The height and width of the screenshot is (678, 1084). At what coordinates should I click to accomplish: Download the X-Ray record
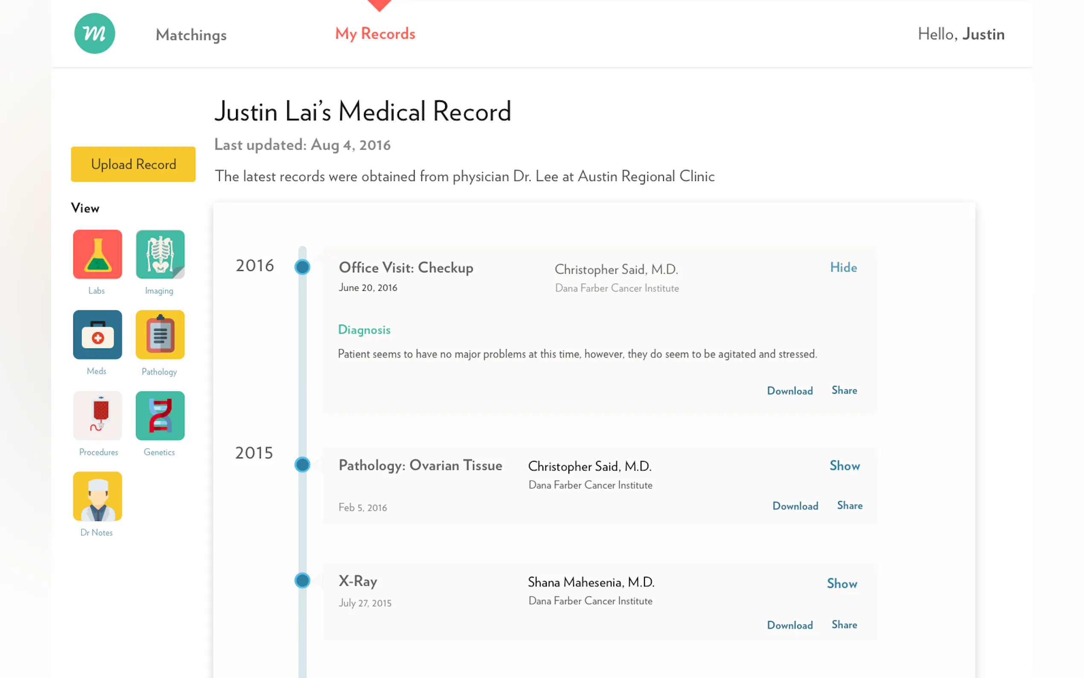pyautogui.click(x=790, y=625)
